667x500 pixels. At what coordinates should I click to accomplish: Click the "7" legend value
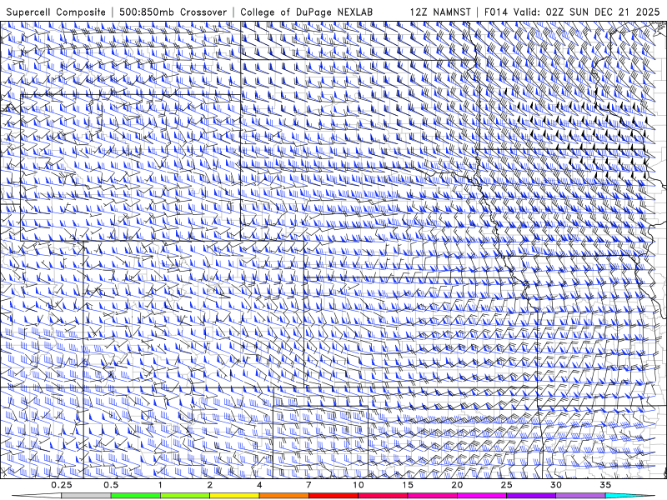point(308,485)
